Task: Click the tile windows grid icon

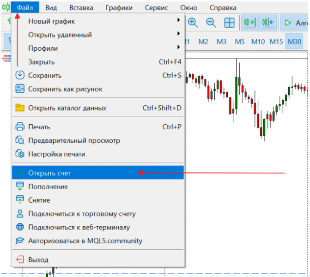Action: [229, 23]
